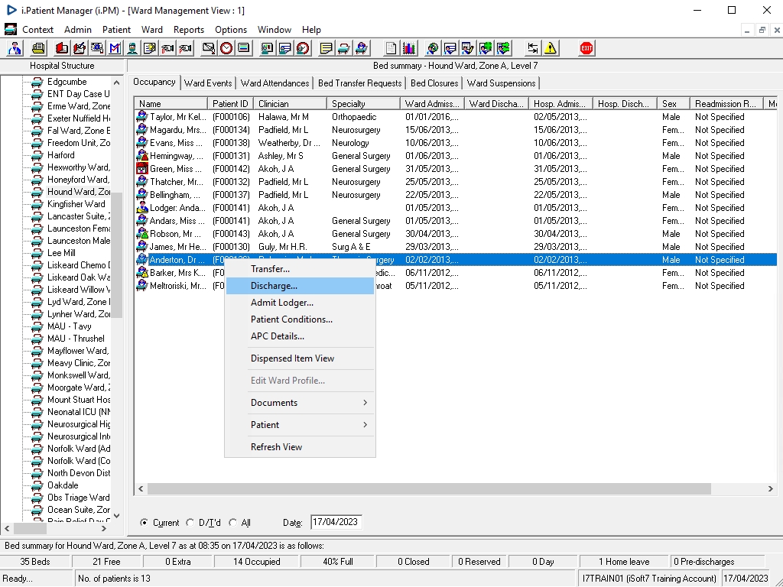Click the printer toolbar icon
This screenshot has height=587, width=783.
38,48
